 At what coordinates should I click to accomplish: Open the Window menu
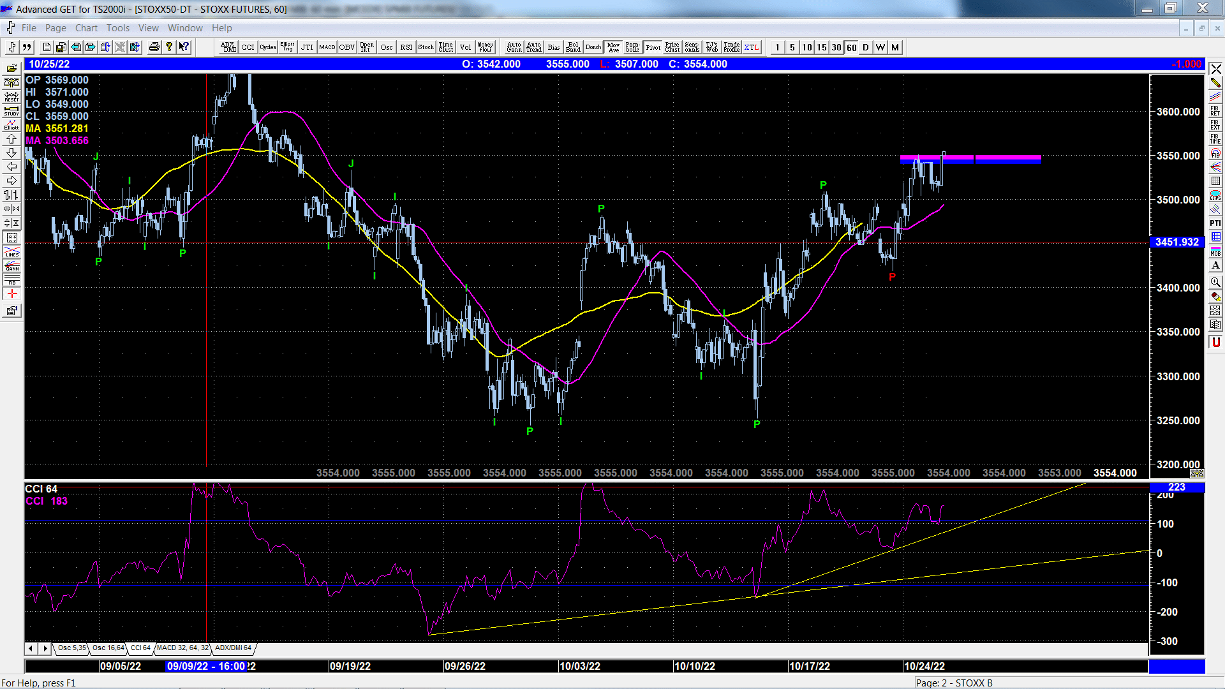tap(185, 28)
